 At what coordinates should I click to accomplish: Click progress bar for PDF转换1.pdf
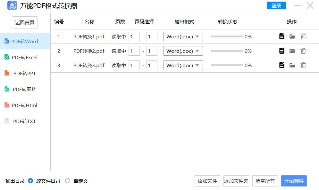point(227,36)
